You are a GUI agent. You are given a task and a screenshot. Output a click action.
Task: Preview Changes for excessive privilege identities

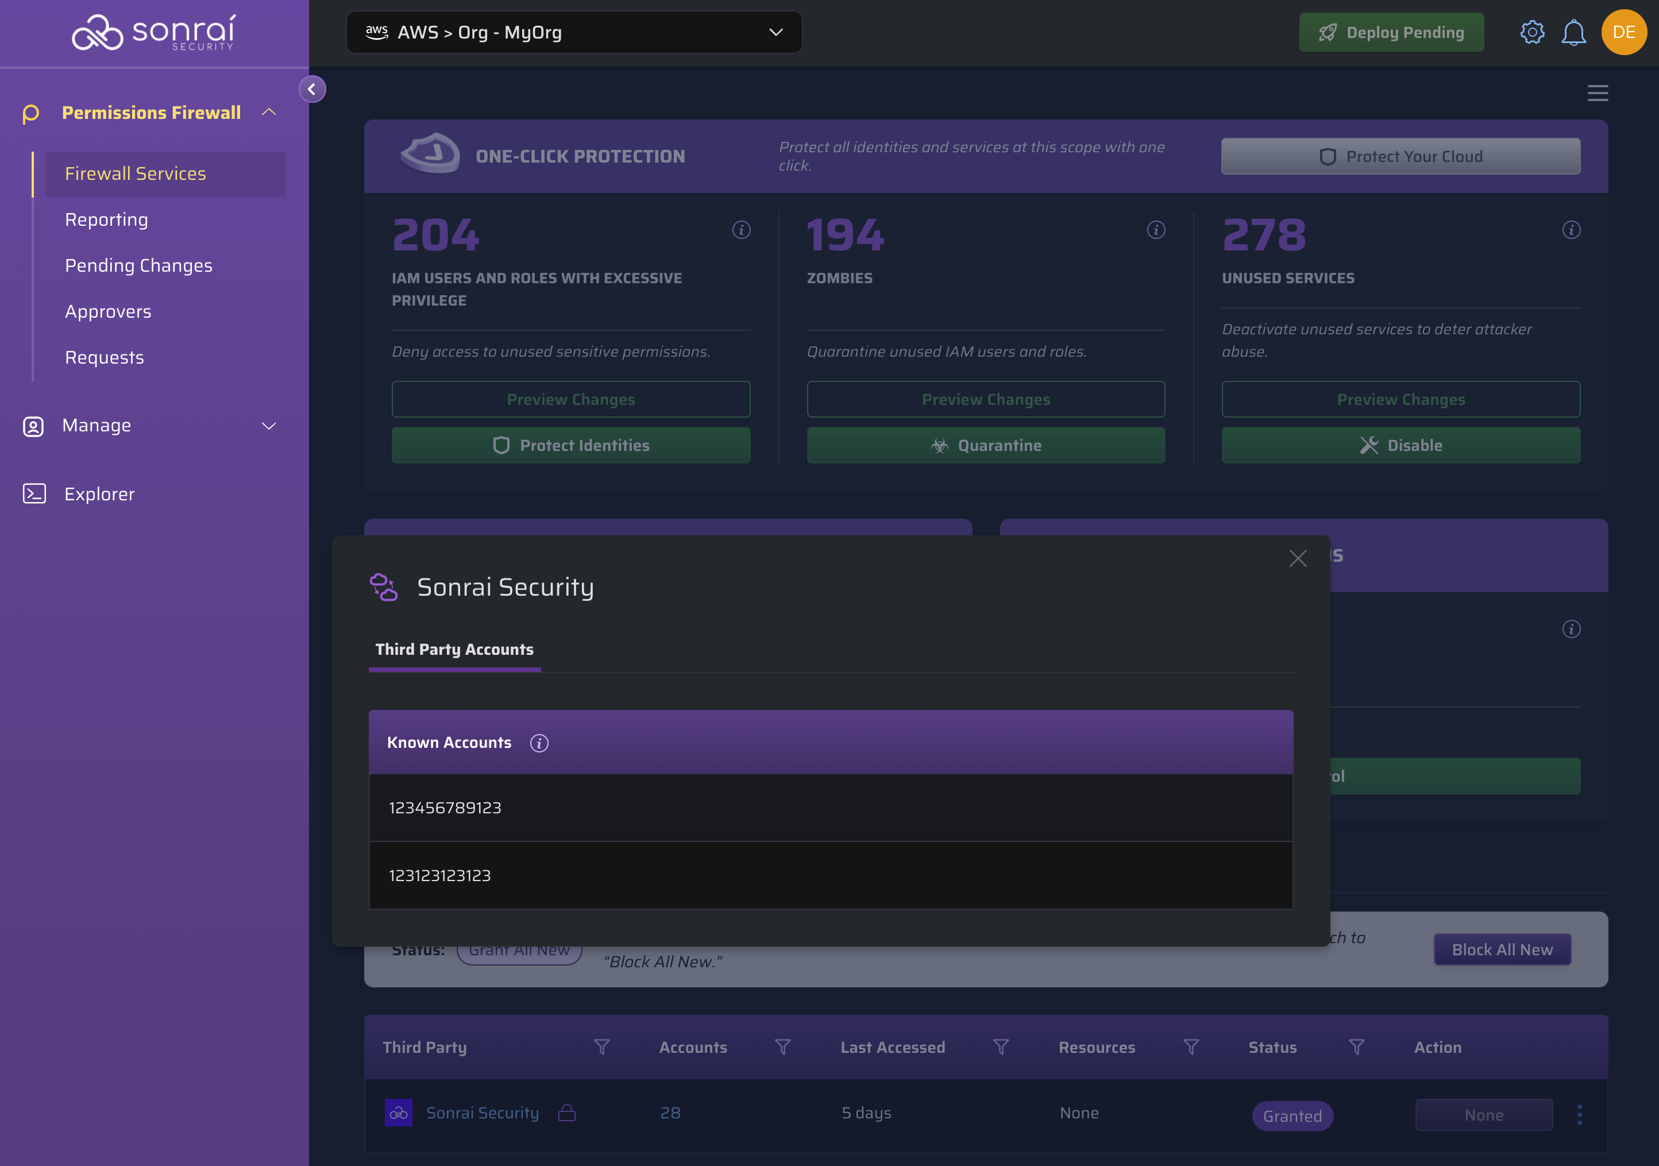pos(571,400)
